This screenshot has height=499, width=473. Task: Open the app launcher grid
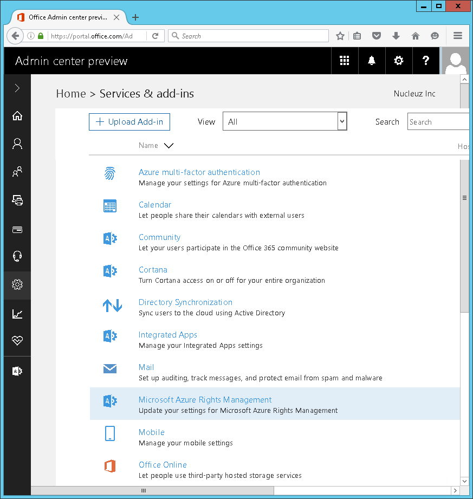coord(345,61)
